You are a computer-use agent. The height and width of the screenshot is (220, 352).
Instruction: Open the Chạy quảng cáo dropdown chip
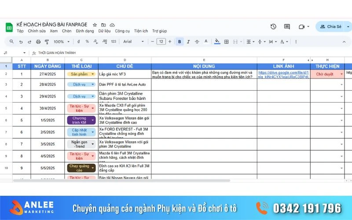coord(81,168)
